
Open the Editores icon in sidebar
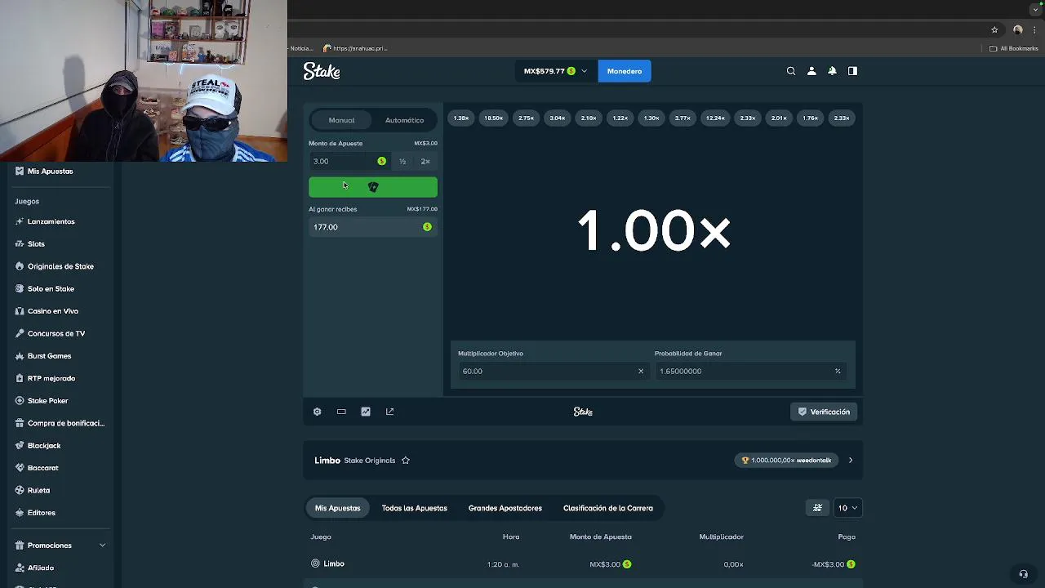coord(19,513)
